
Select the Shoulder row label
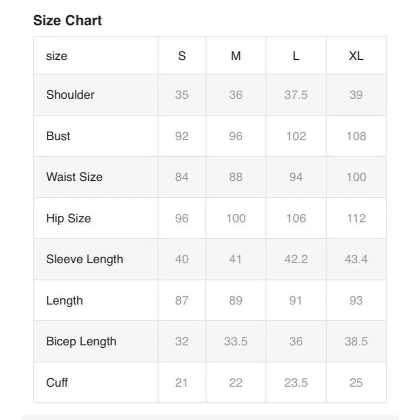click(x=70, y=94)
